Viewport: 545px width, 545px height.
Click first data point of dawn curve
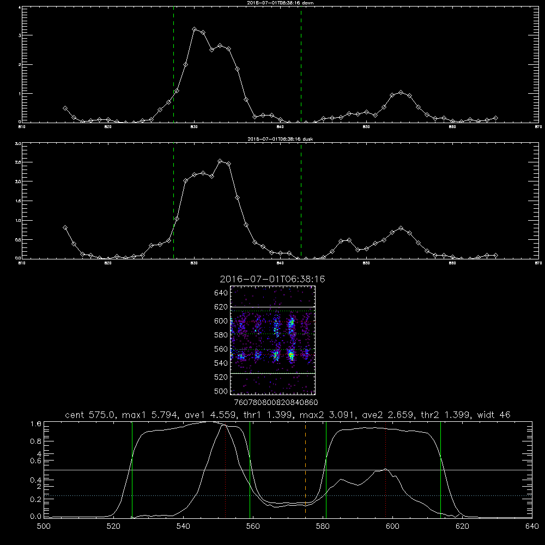[x=65, y=108]
